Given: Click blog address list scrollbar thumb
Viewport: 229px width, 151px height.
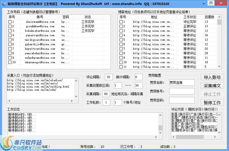Looking at the screenshot, I should coord(219,22).
